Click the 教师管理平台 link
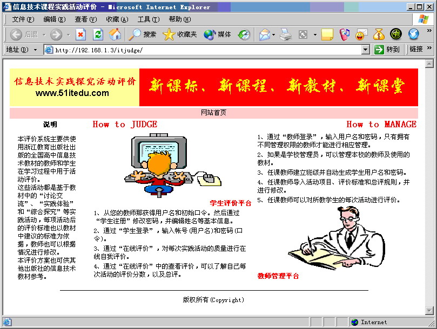Screen dimensions: 437x329 278,276
